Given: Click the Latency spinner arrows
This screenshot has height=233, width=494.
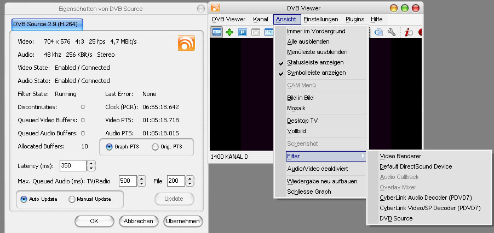Looking at the screenshot, I should tap(91, 165).
